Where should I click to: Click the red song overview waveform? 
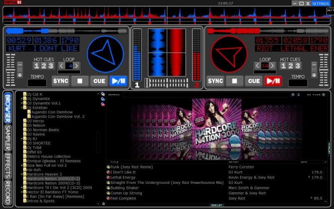(268, 31)
